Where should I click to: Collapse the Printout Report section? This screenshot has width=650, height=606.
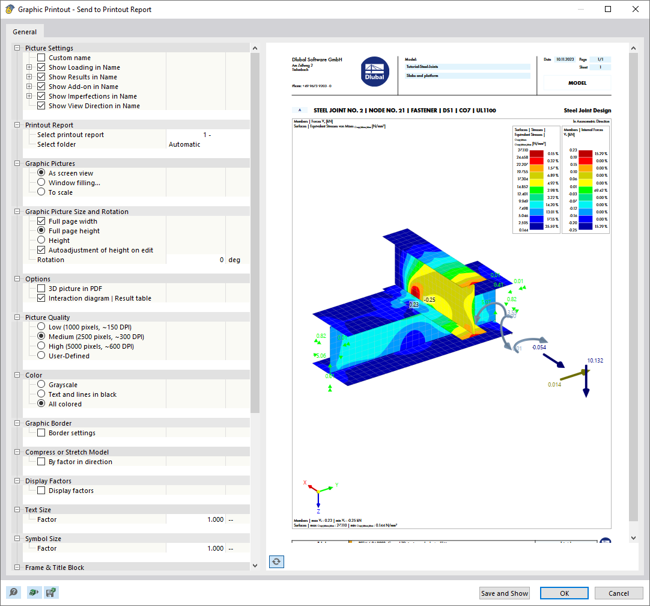point(17,125)
